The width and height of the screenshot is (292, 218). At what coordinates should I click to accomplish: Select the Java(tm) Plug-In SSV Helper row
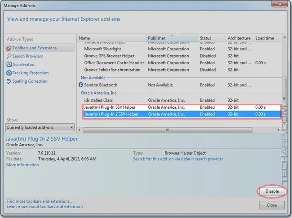pos(182,107)
